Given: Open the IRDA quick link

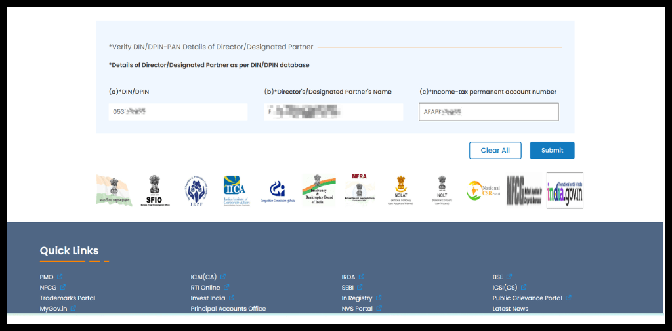Looking at the screenshot, I should click(348, 277).
